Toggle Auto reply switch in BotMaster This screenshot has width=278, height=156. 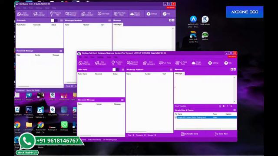click(54, 20)
